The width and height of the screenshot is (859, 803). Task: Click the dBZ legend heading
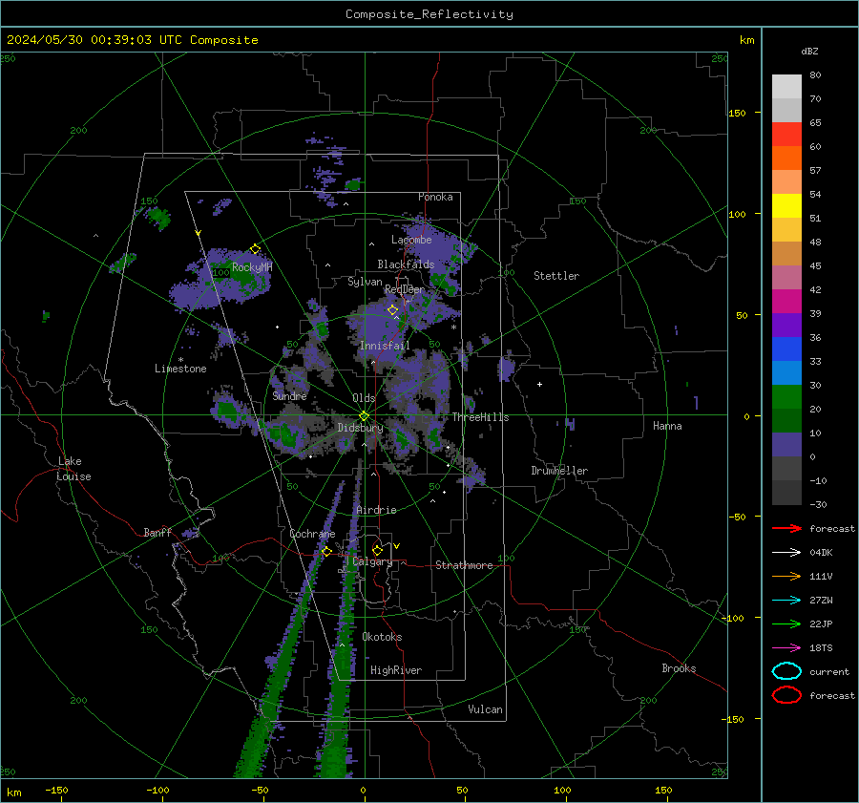pos(809,51)
